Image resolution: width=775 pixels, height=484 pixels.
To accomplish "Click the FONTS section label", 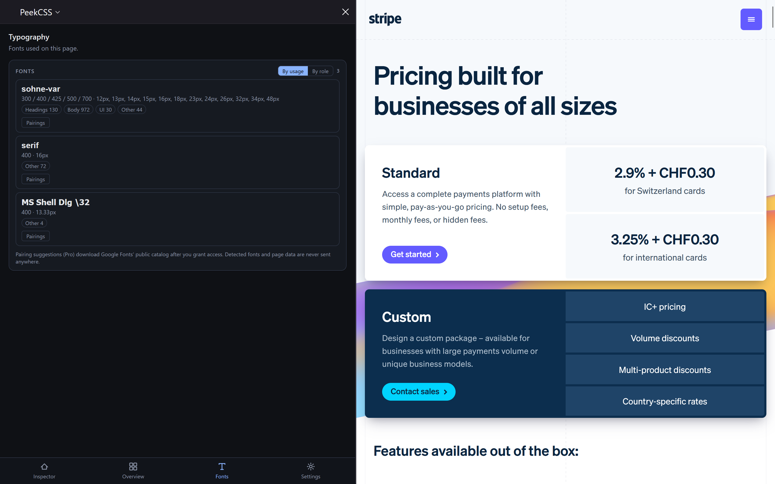I will (25, 71).
